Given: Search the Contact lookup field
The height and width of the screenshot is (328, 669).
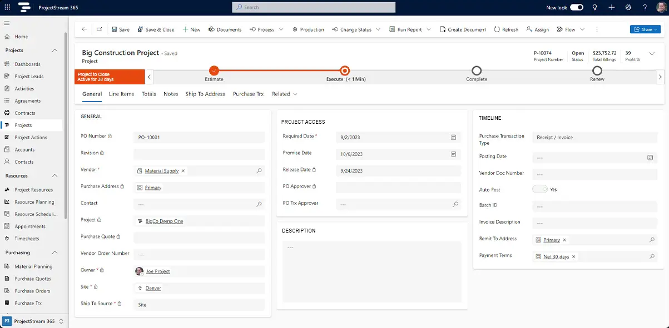Looking at the screenshot, I should point(259,204).
